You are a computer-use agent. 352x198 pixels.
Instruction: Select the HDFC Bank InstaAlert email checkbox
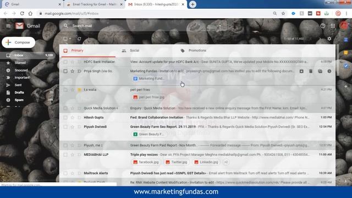pyautogui.click(x=65, y=62)
